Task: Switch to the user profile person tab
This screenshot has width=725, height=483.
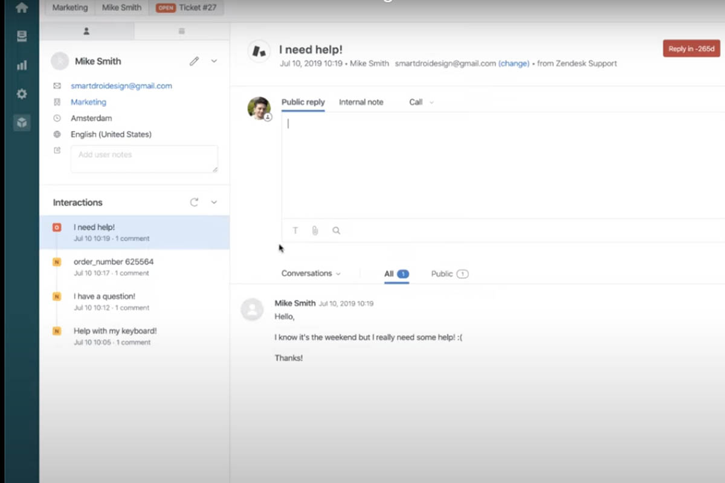Action: point(86,31)
